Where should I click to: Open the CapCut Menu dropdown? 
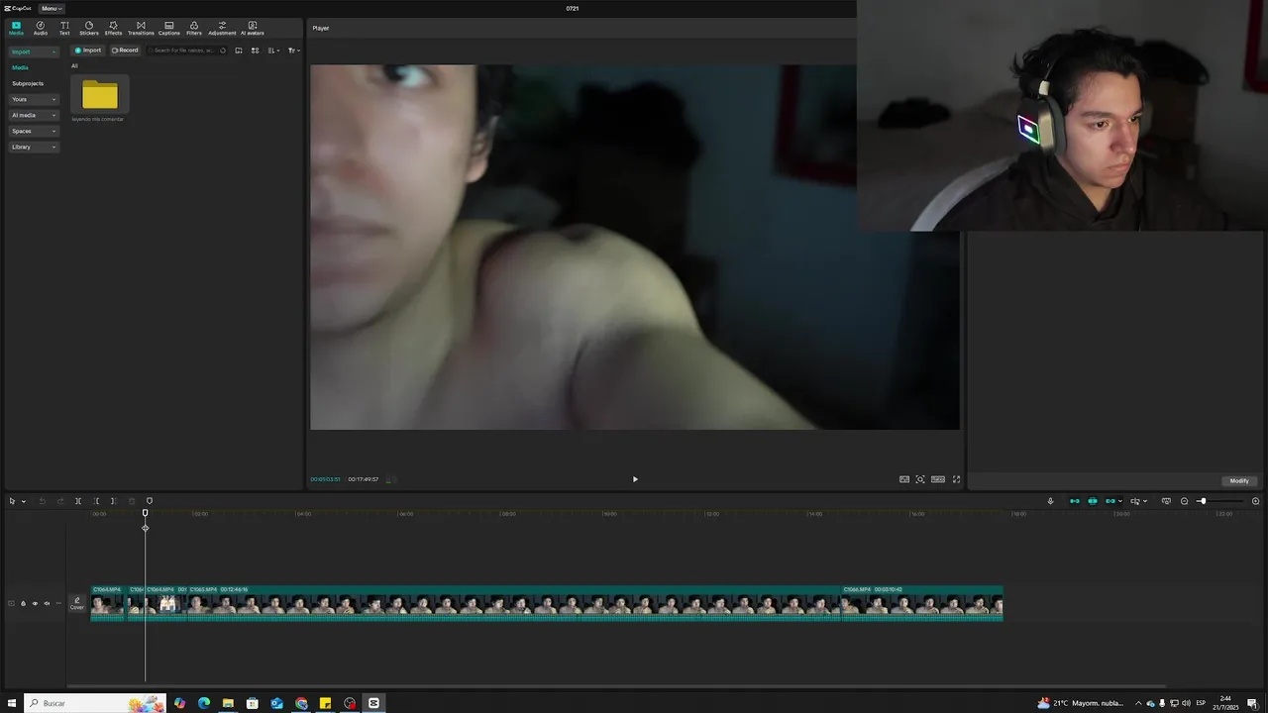pos(52,8)
